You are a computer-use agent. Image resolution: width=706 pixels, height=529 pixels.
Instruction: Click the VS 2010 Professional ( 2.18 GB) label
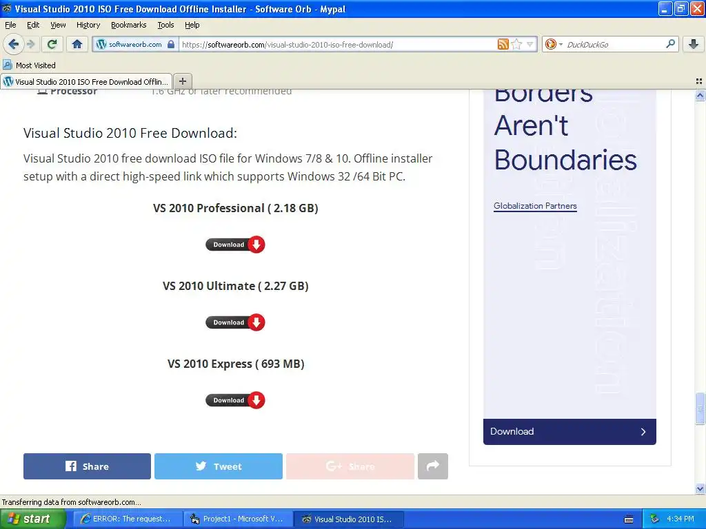(236, 208)
